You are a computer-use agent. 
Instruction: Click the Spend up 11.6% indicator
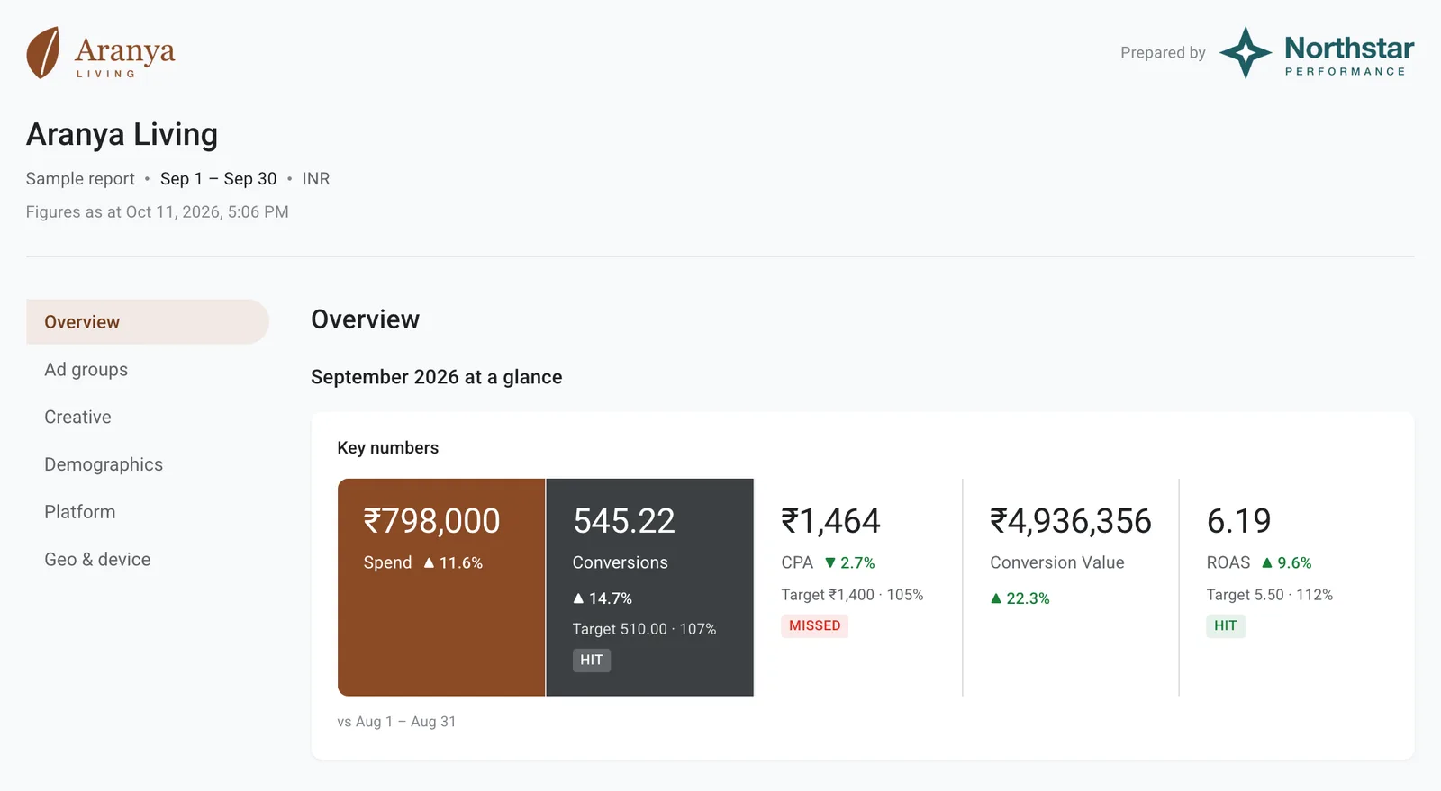(453, 562)
